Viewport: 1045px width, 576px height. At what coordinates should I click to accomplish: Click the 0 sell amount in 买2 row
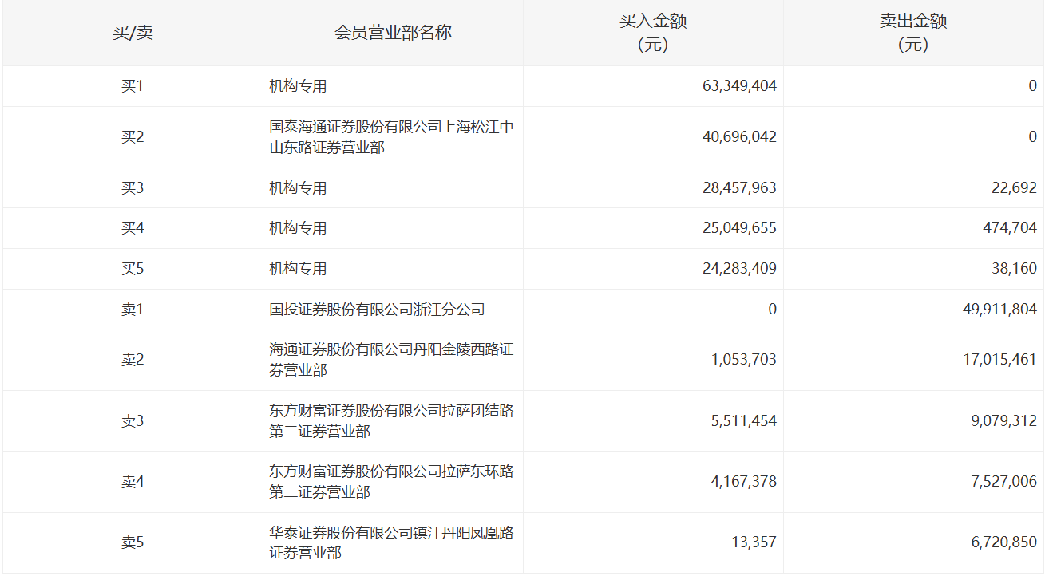coord(1032,137)
